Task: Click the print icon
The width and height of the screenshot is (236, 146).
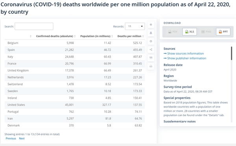Action: click(151, 66)
